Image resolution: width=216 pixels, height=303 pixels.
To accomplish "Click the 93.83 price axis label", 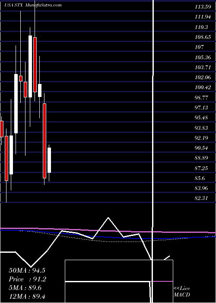I will click(202, 128).
